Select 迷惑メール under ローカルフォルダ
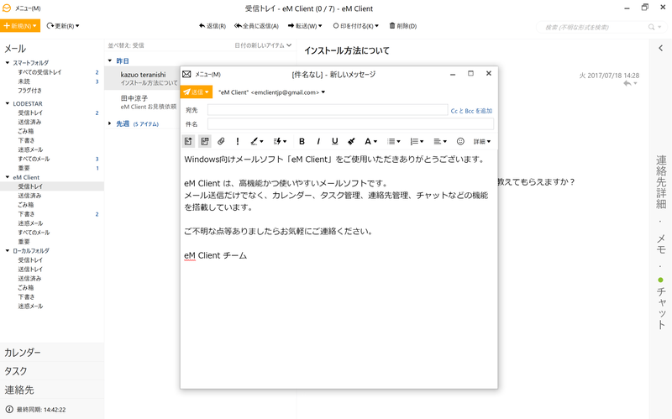The height and width of the screenshot is (419, 672). click(30, 306)
